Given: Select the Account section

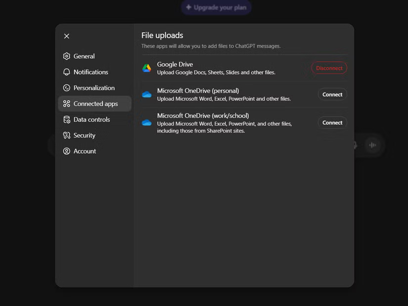Looking at the screenshot, I should click(84, 151).
